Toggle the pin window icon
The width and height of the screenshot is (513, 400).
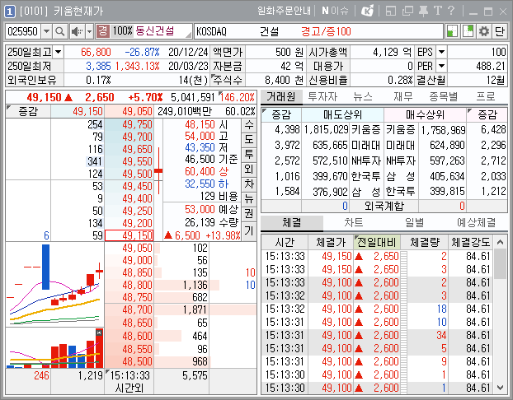click(x=423, y=11)
